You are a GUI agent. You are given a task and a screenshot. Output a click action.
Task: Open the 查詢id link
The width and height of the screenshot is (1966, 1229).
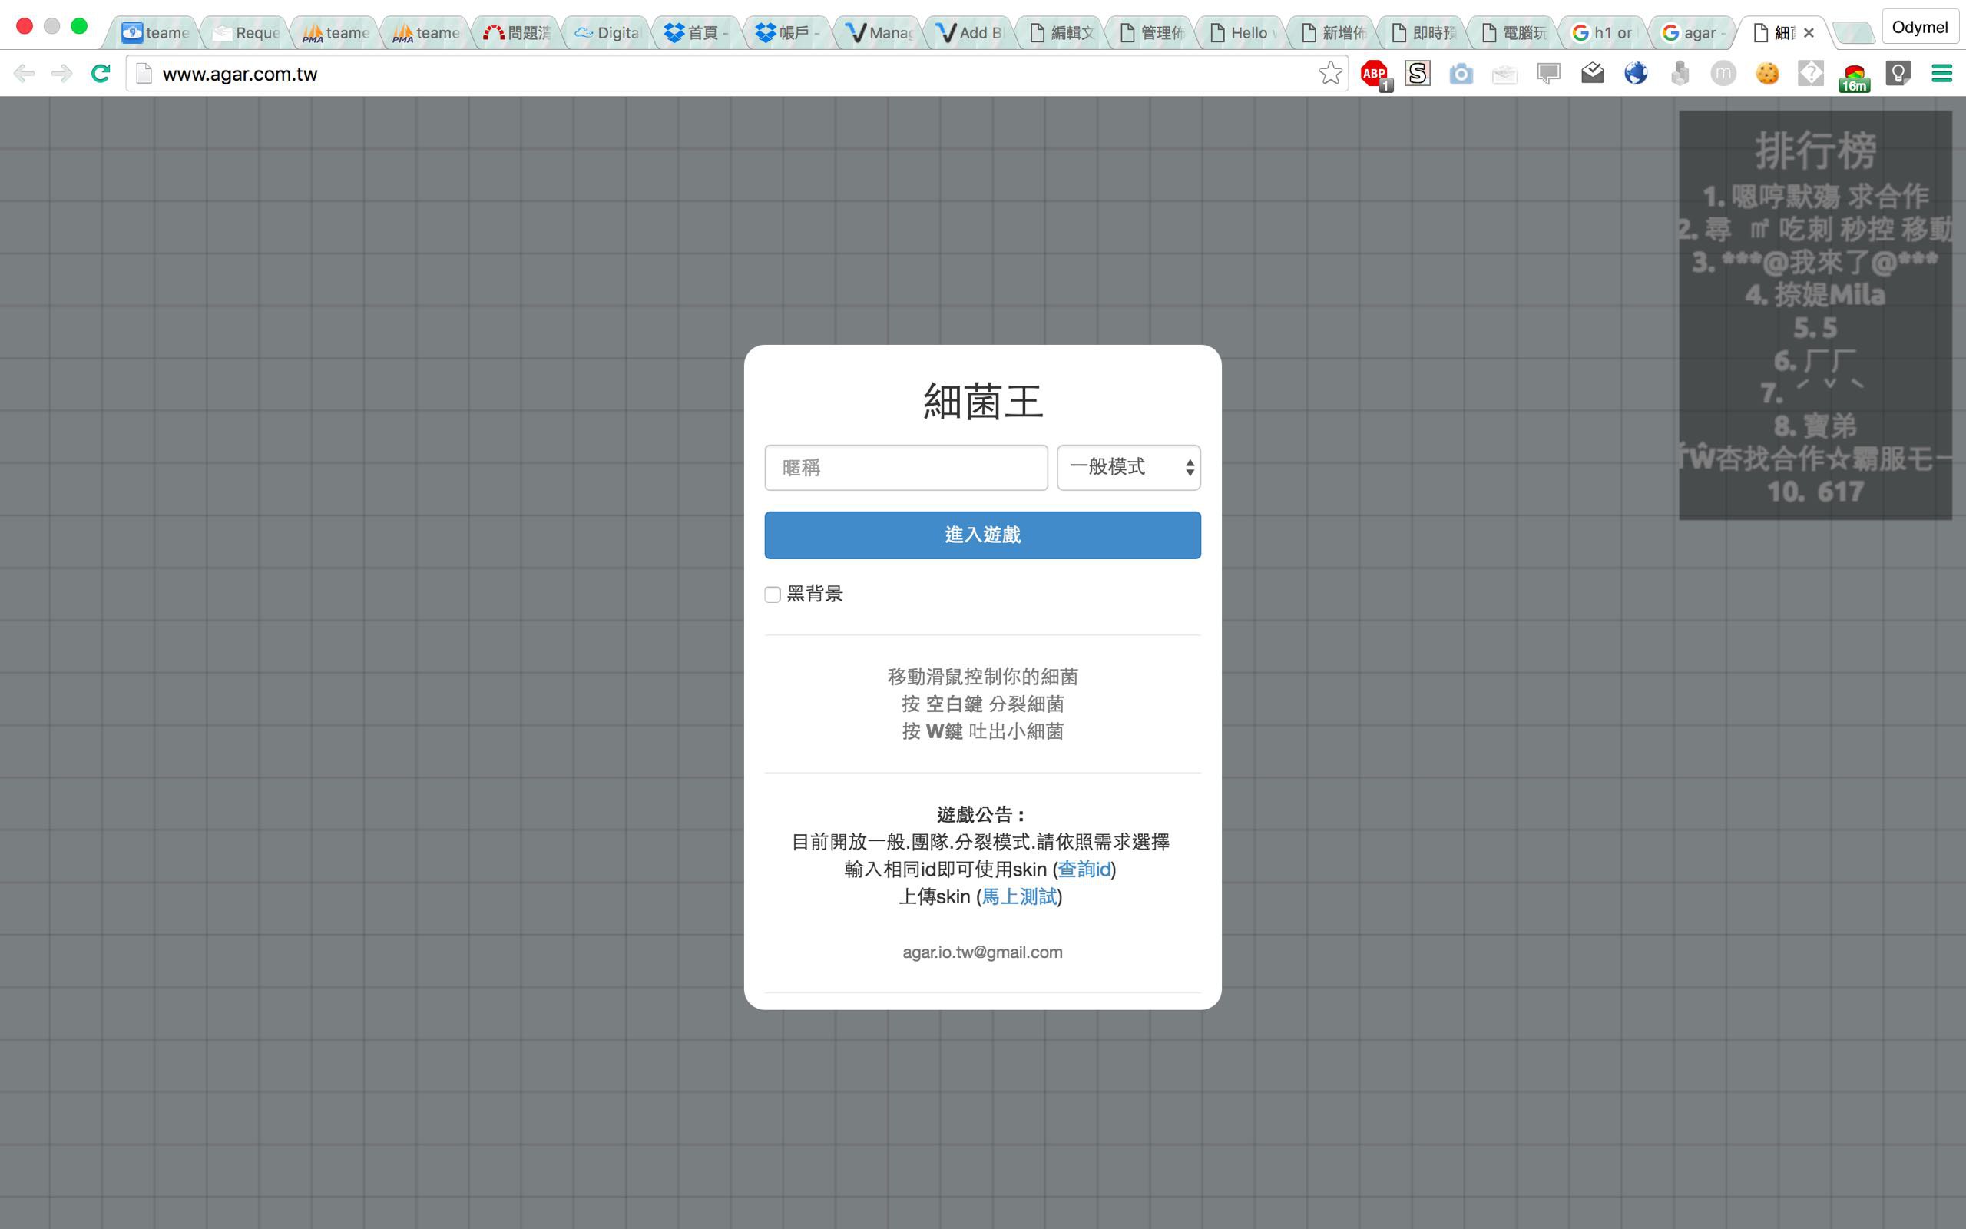pos(1084,869)
